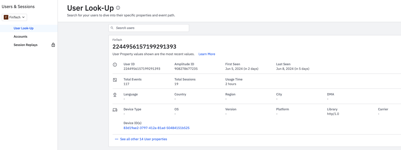
Task: Expand See all other 14 User properties
Action: [143, 139]
